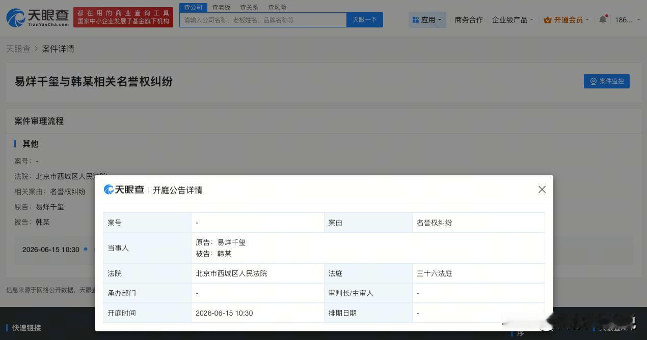647x340 pixels.
Task: Click 相关案由: 名誉权纠纷 on the page
Action: 50,192
